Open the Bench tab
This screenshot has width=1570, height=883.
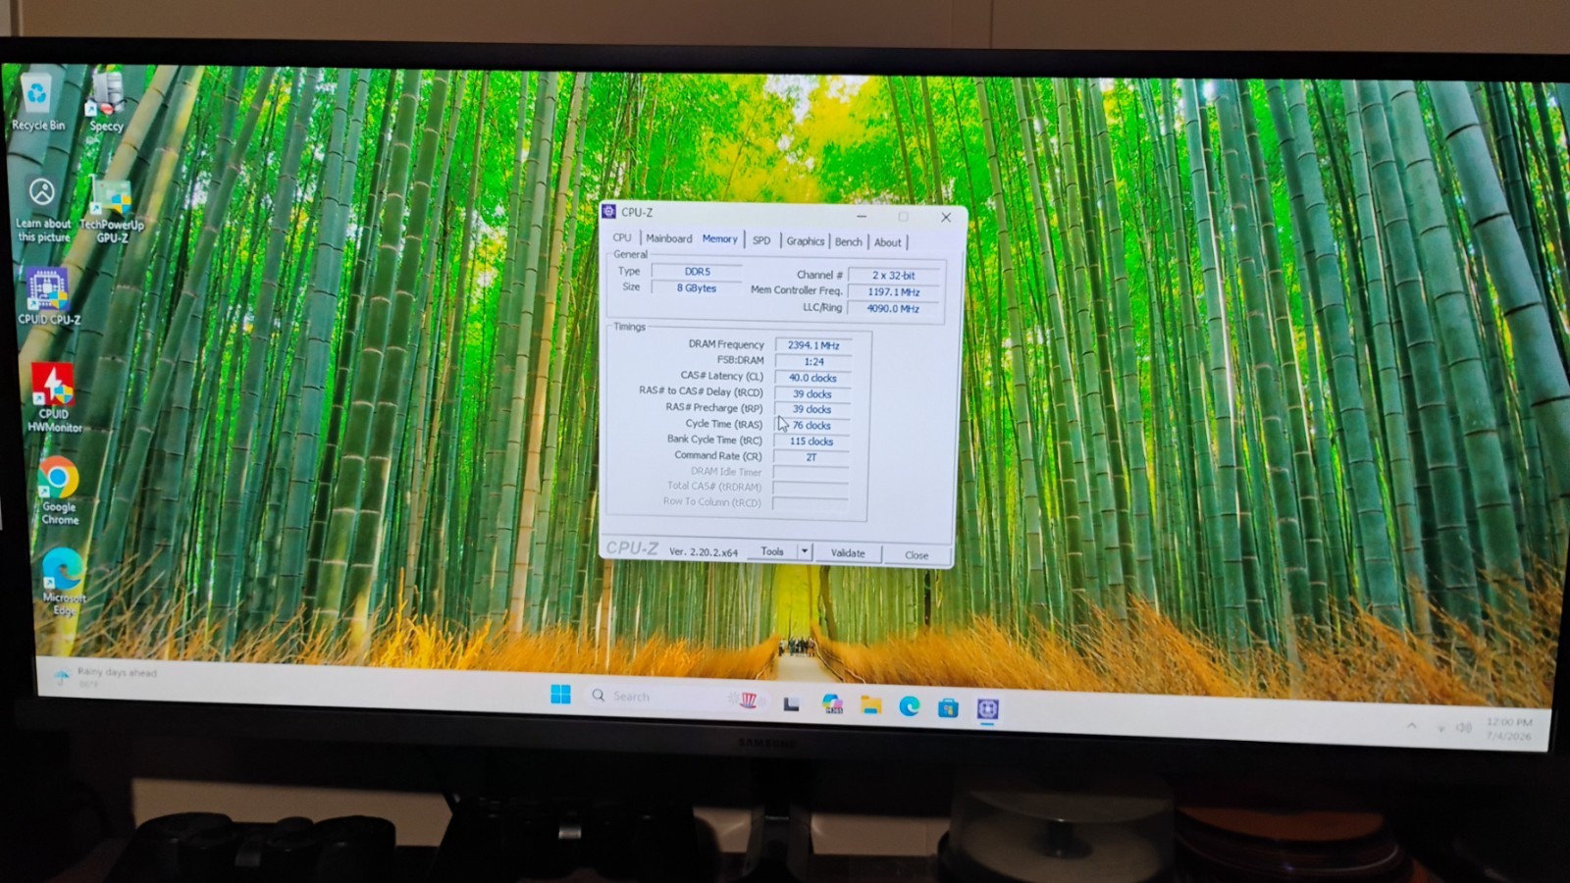(849, 242)
